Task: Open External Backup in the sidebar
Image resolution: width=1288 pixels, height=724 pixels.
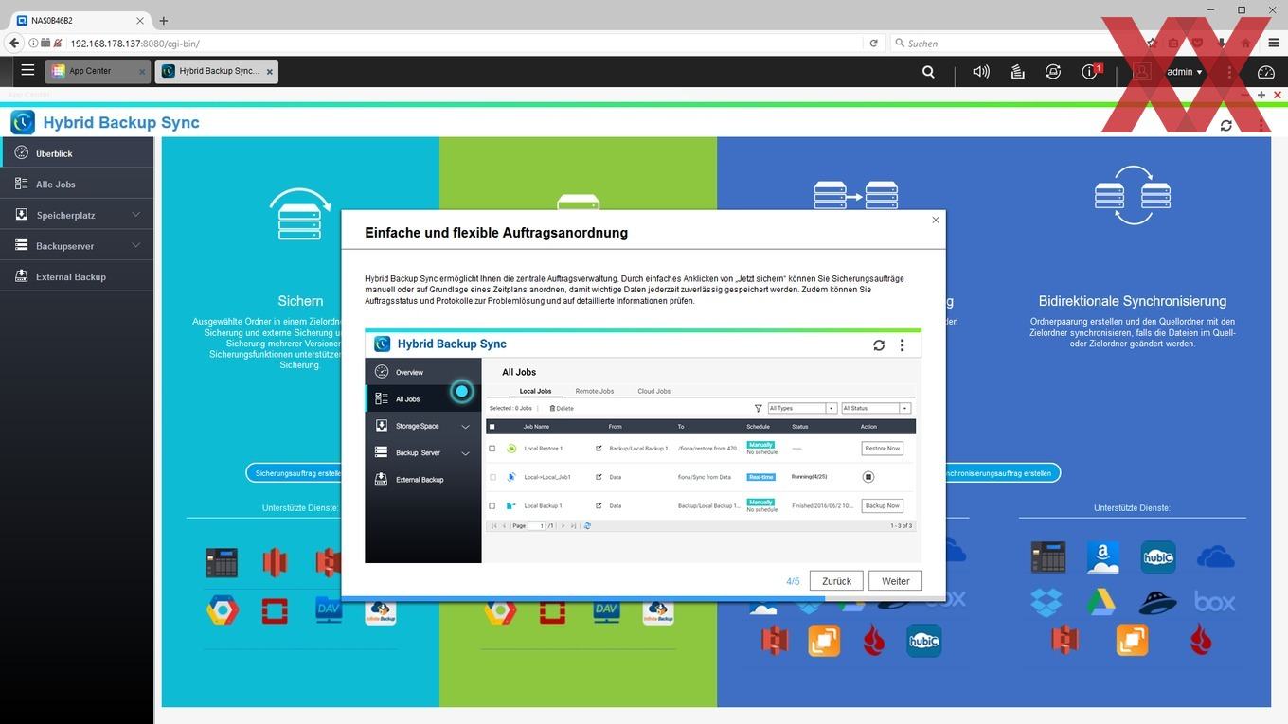Action: tap(77, 276)
